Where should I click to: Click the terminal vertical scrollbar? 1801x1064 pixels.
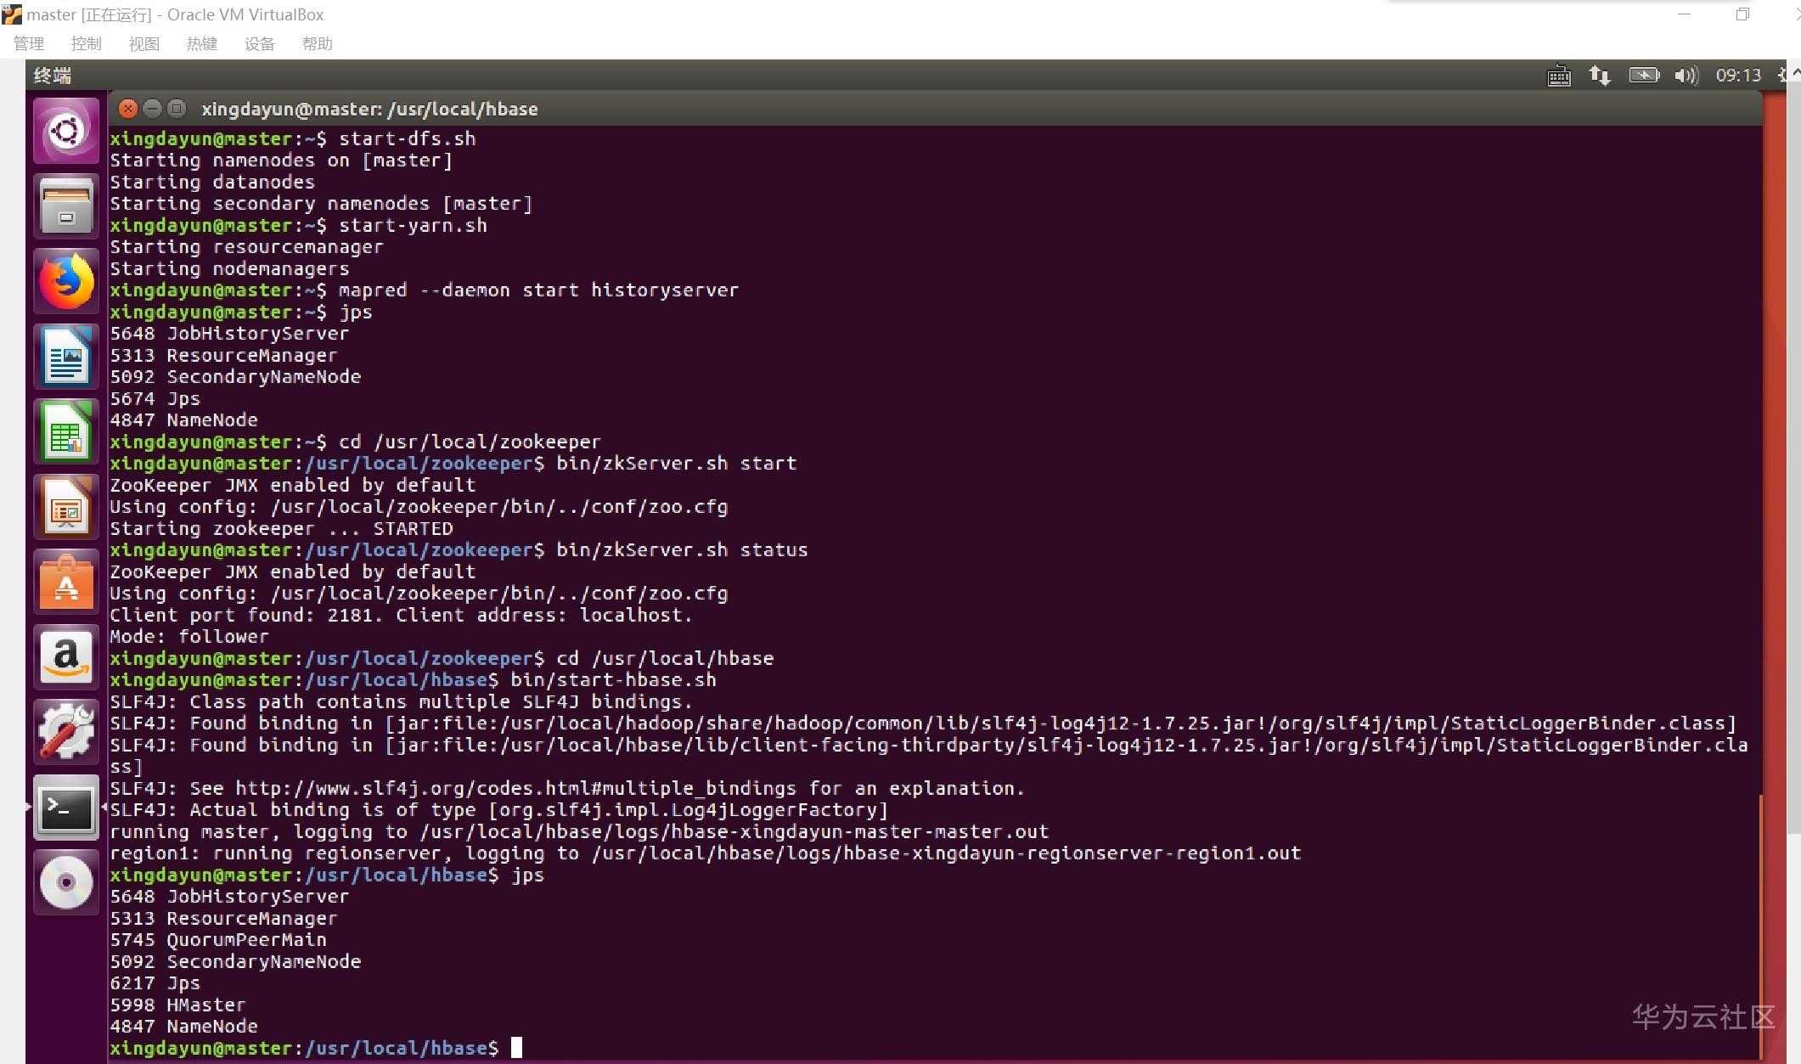pyautogui.click(x=1760, y=926)
